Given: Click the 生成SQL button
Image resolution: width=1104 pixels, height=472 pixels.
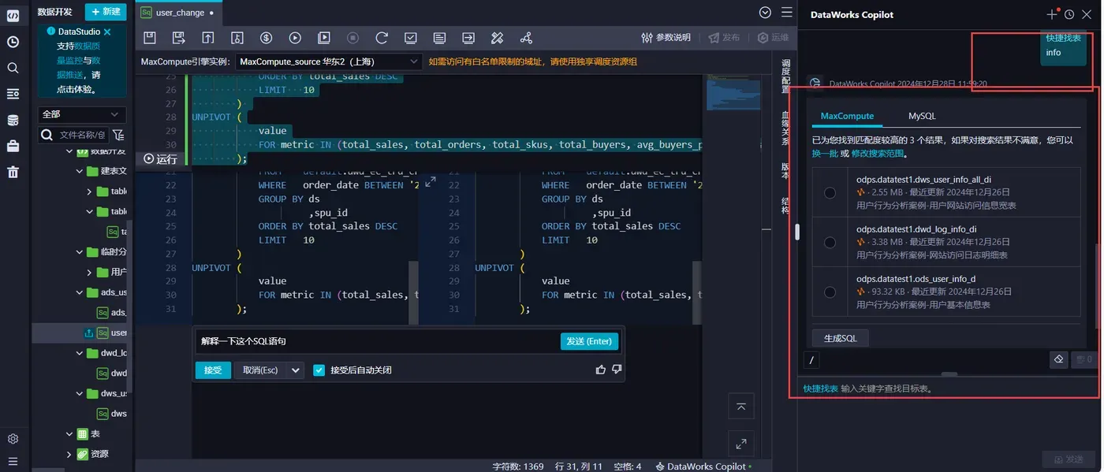Looking at the screenshot, I should pyautogui.click(x=840, y=338).
